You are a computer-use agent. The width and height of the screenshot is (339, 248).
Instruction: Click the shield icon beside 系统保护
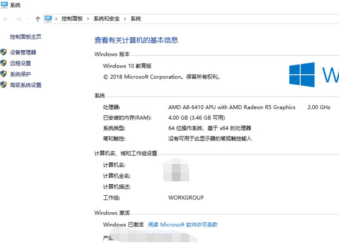4,74
